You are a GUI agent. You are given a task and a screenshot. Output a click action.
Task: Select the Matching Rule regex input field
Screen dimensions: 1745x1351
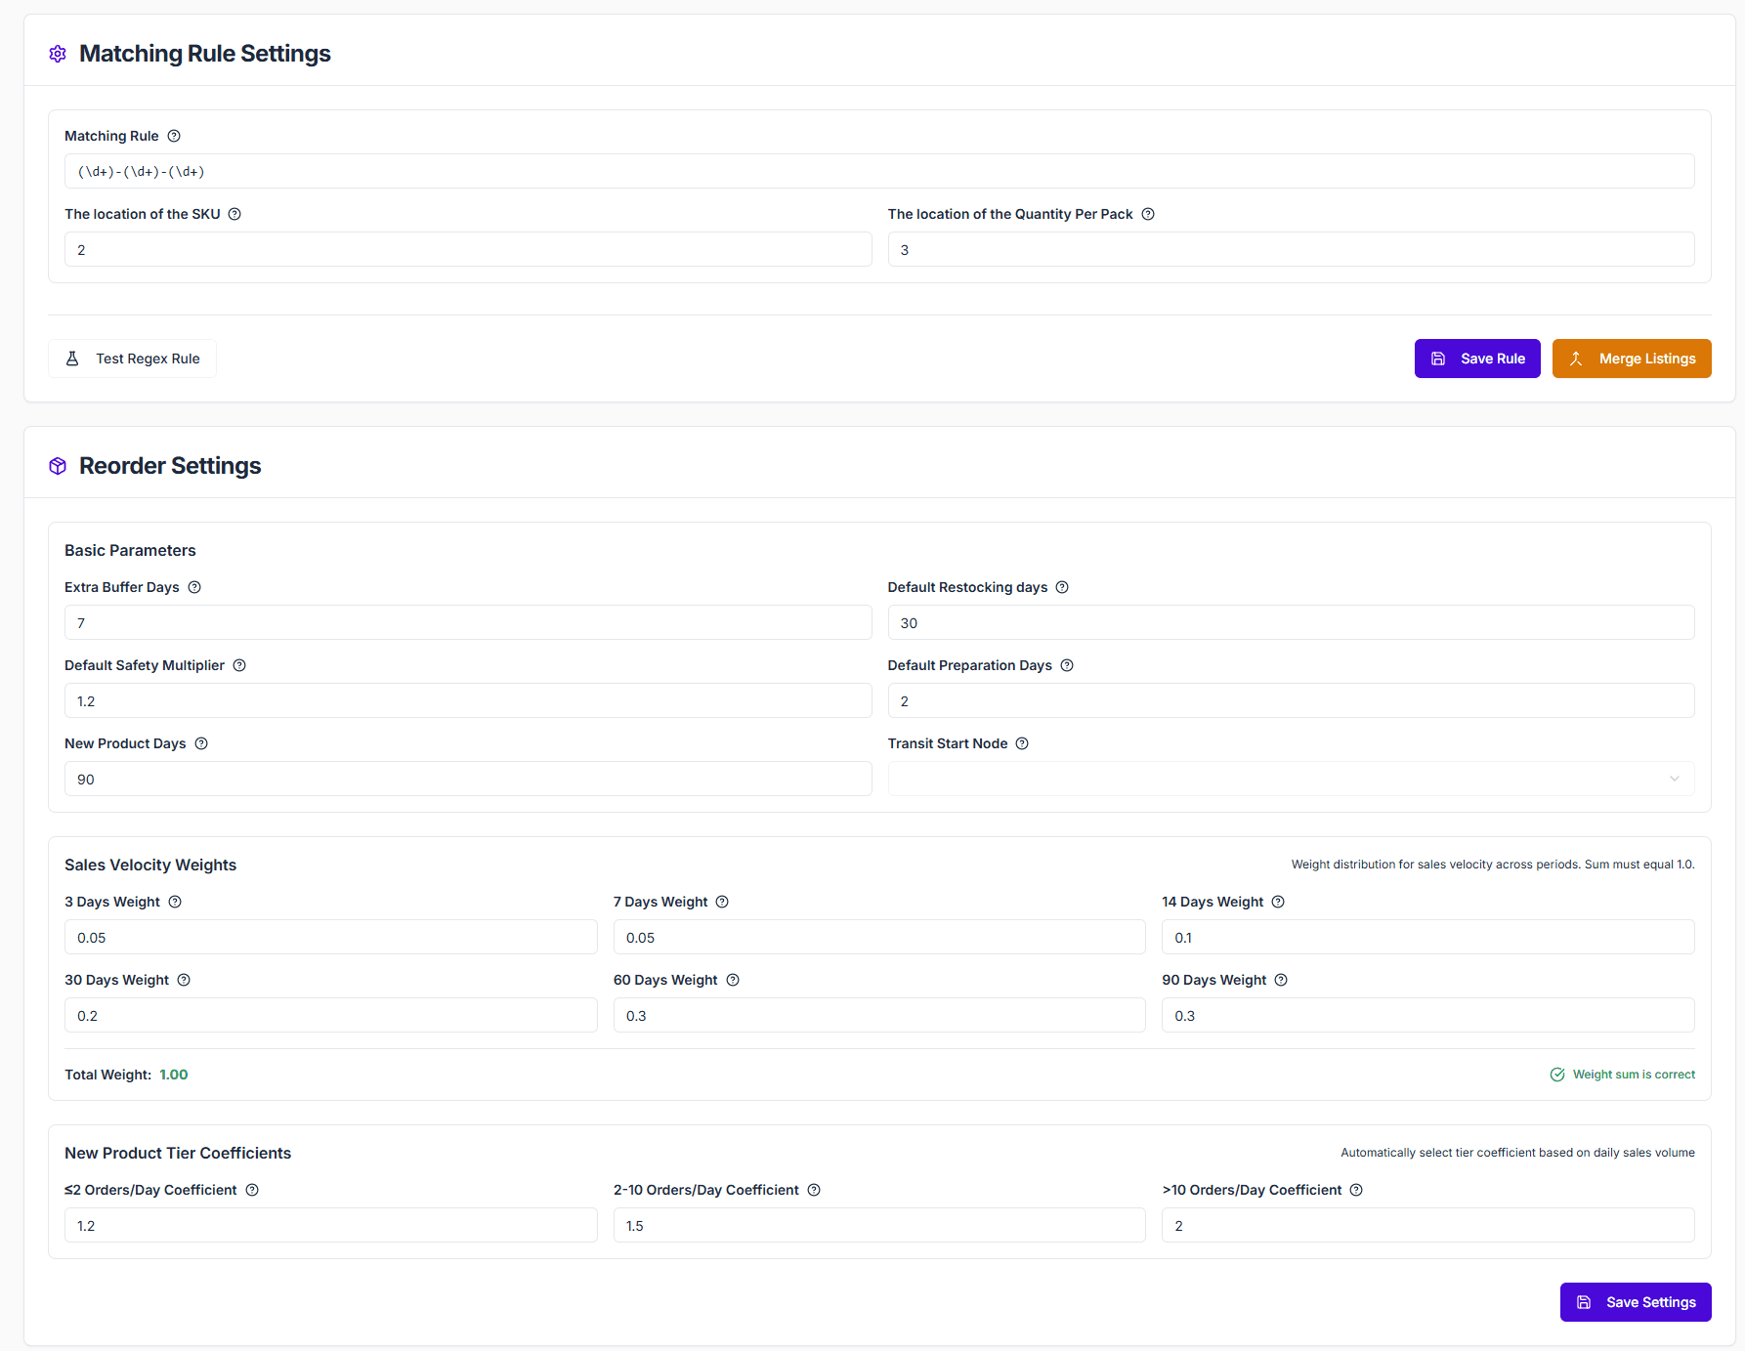click(x=879, y=171)
